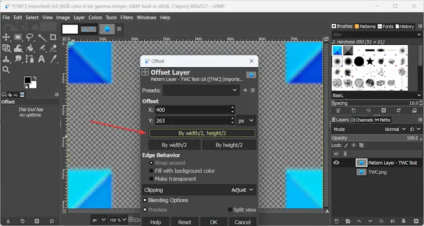The image size is (424, 226).
Task: Select the Rectangle Select tool
Action: 18,37
